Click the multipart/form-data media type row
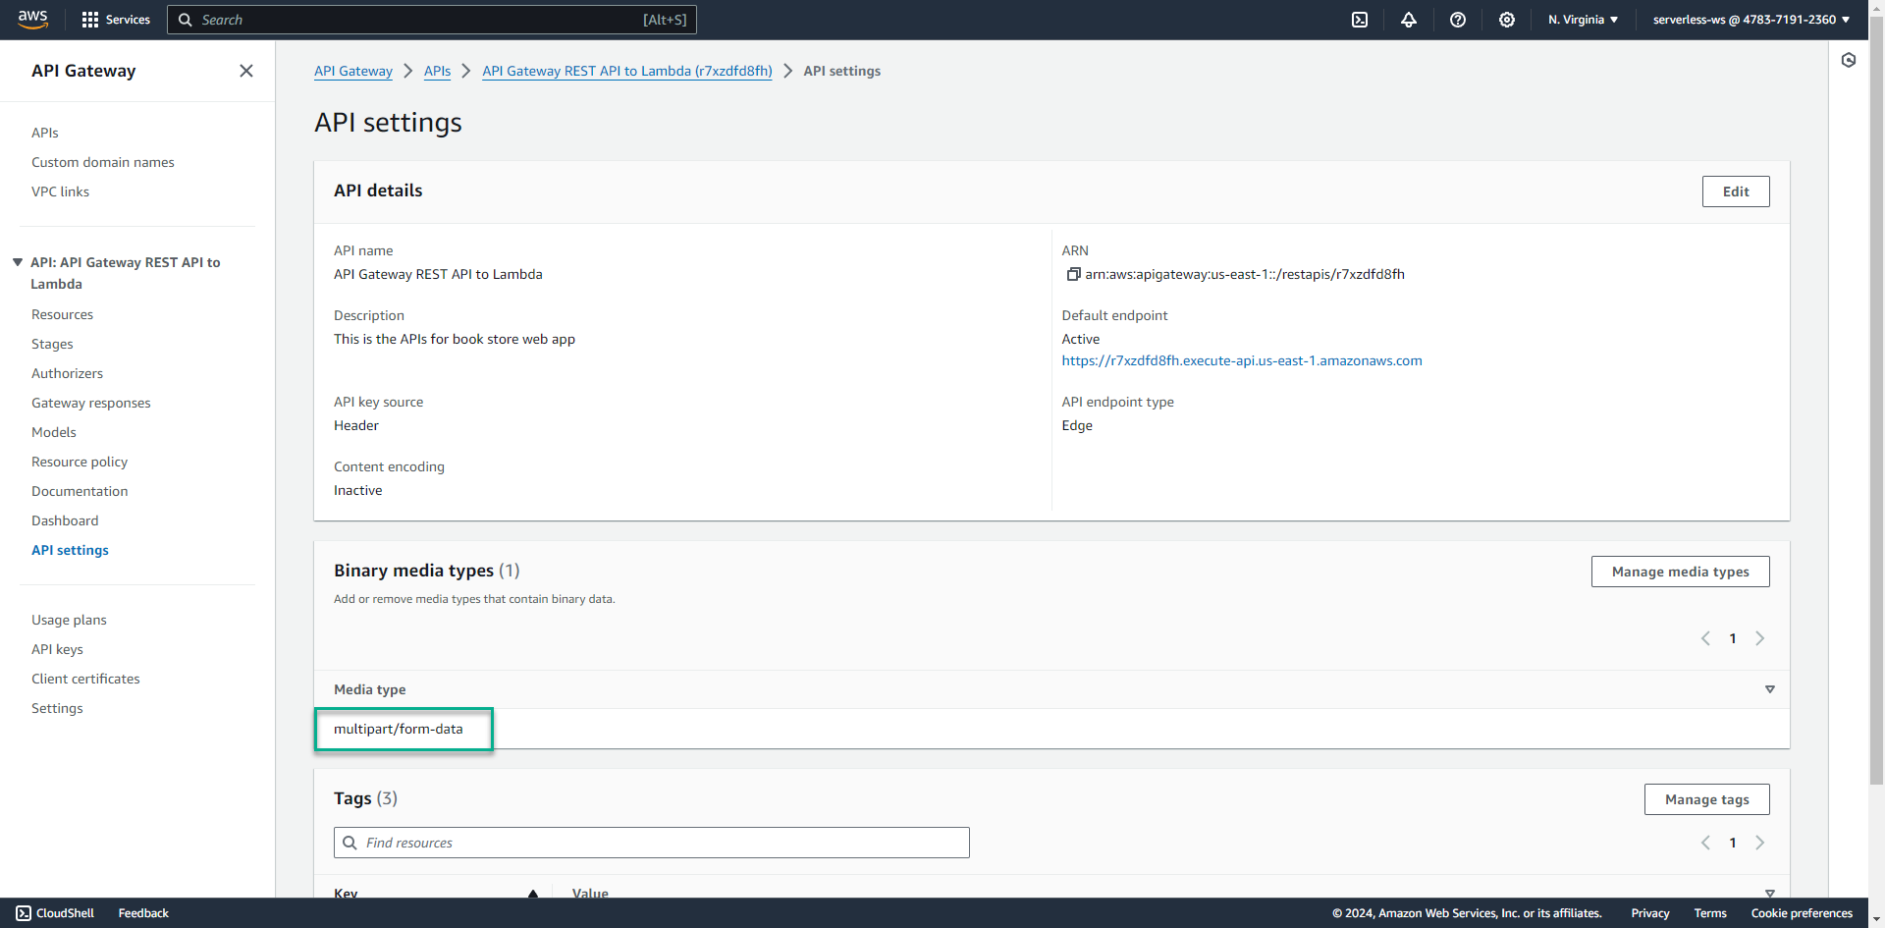Viewport: 1885px width, 928px height. pos(1051,729)
